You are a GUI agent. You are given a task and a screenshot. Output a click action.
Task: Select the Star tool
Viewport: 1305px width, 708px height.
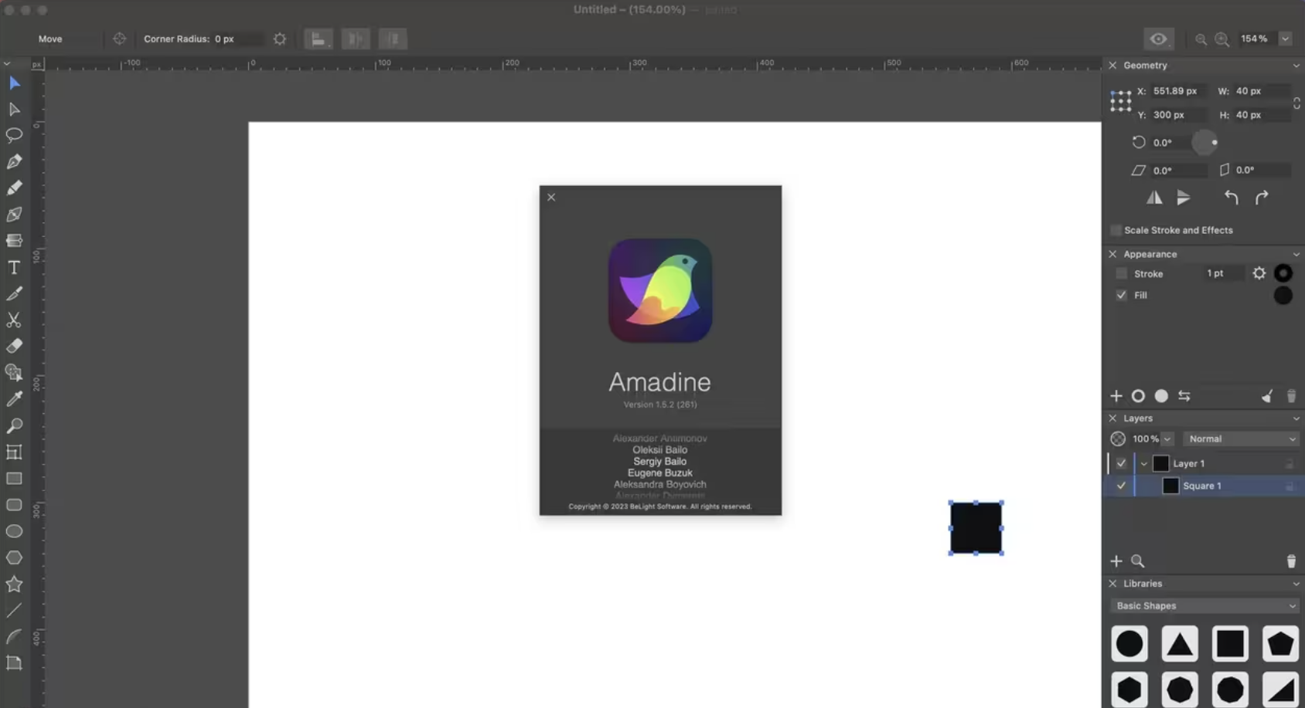click(14, 584)
